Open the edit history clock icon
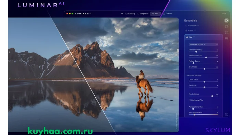Image resolution: width=240 pixels, height=135 pixels. tap(227, 114)
